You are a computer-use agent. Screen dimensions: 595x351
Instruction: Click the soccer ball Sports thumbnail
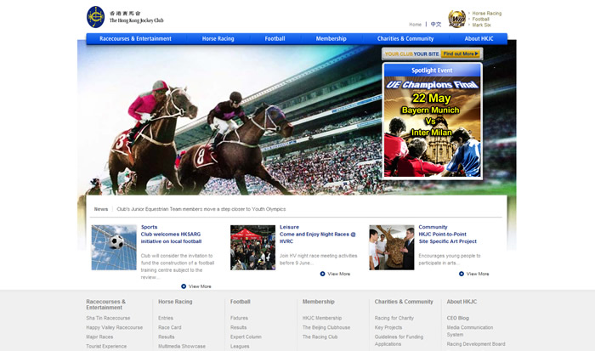click(x=114, y=247)
